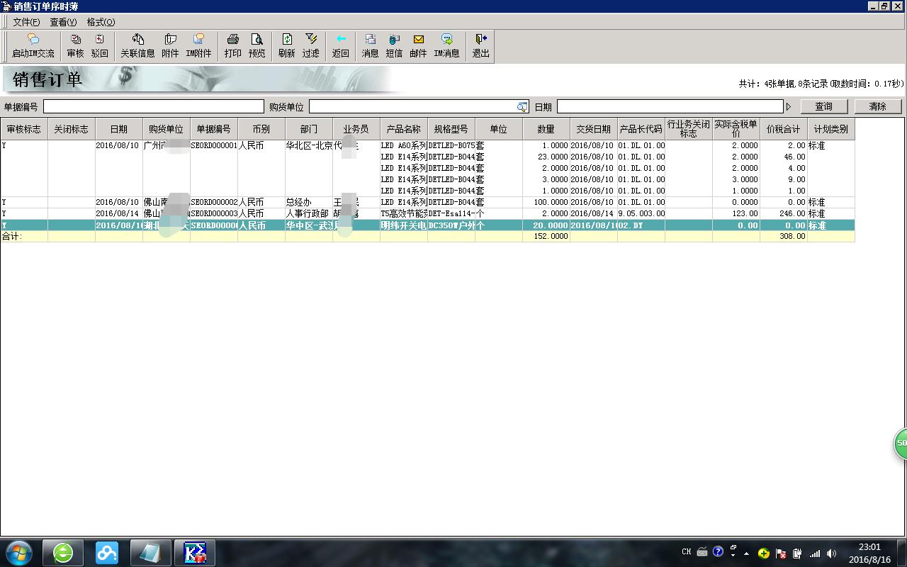This screenshot has width=907, height=567.
Task: Open the 附件 attachment tool
Action: 170,45
